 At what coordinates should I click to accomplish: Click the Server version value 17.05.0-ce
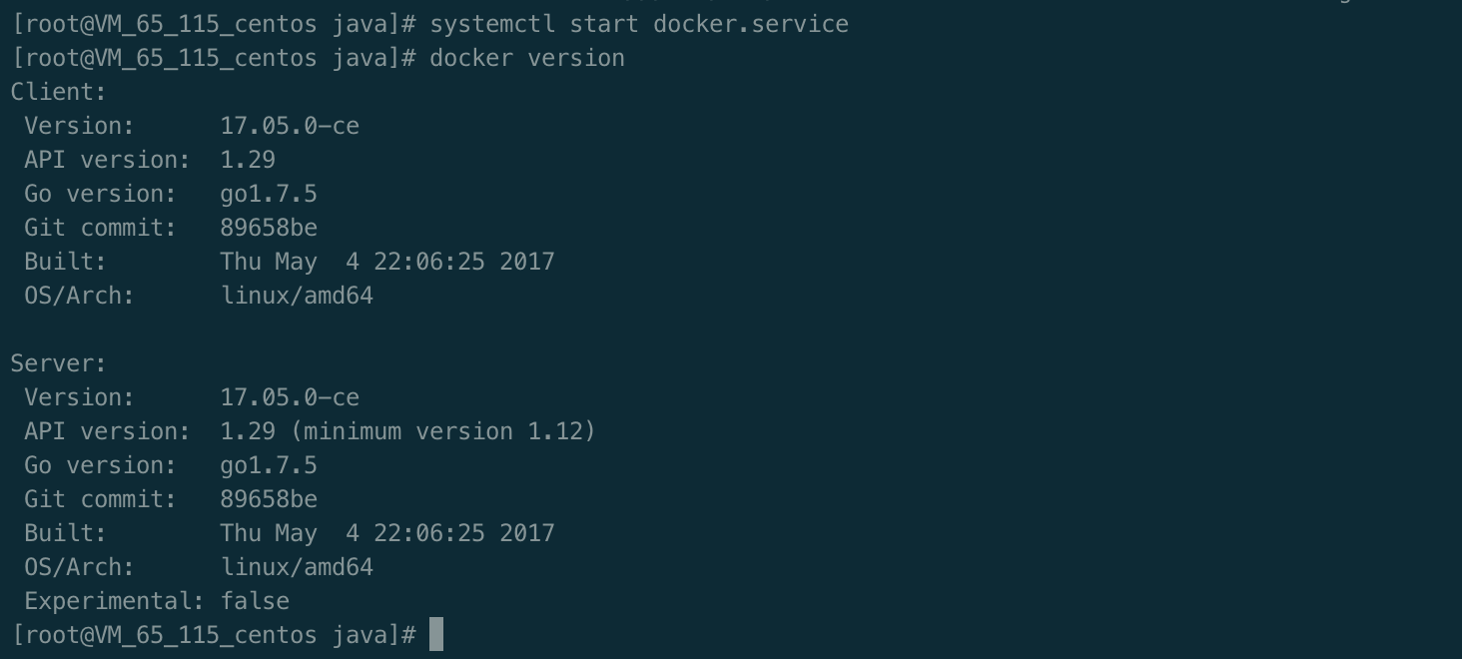[290, 397]
